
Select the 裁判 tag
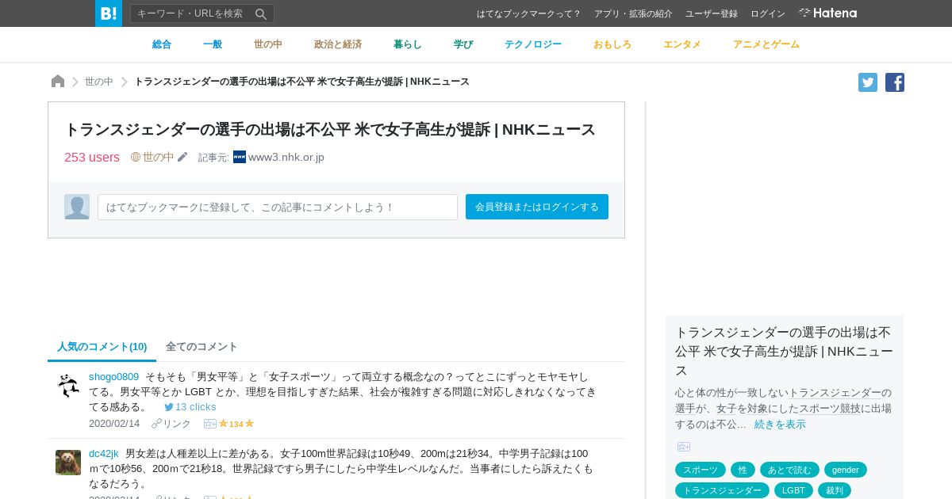[x=835, y=490]
